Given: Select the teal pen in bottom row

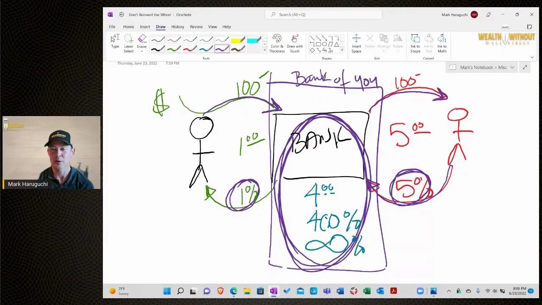Looking at the screenshot, I should tap(206, 49).
